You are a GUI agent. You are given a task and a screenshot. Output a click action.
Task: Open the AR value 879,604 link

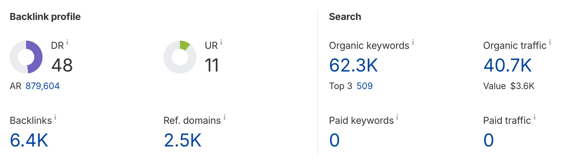tap(43, 86)
